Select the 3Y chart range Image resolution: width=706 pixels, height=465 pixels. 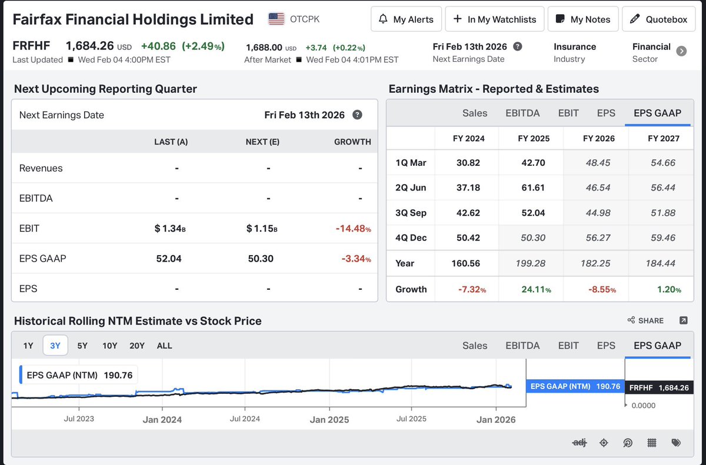(x=55, y=346)
